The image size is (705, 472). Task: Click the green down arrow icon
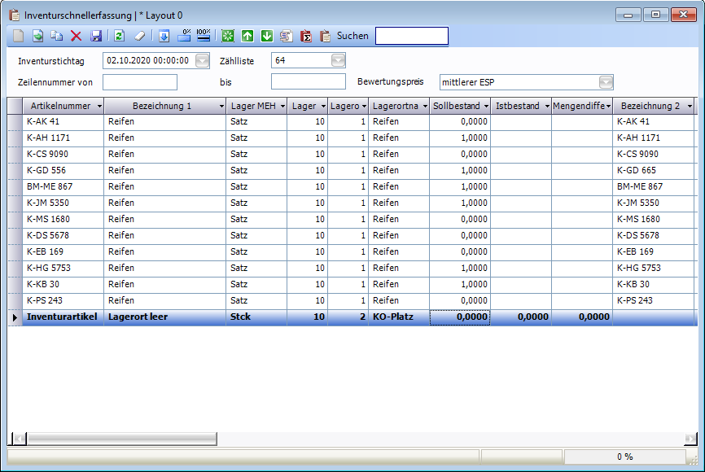pyautogui.click(x=266, y=36)
